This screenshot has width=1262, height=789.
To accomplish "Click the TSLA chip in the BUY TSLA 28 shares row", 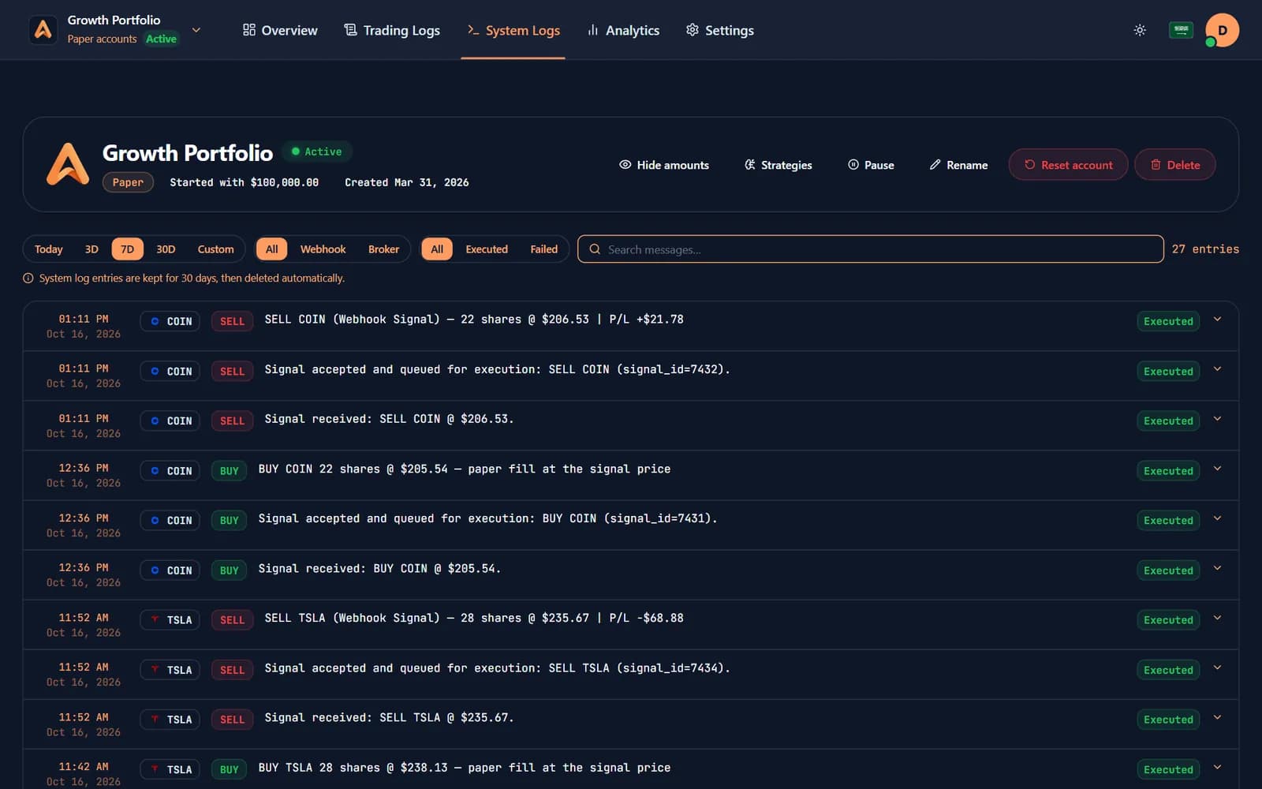I will coord(170,769).
